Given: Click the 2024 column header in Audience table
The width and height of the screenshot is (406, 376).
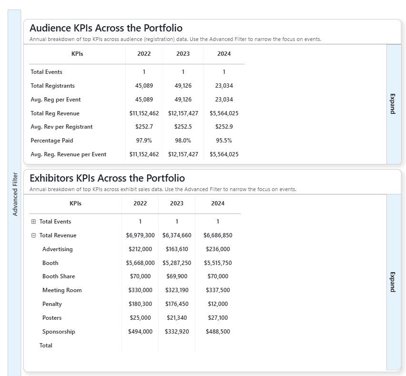Looking at the screenshot, I should click(x=224, y=54).
